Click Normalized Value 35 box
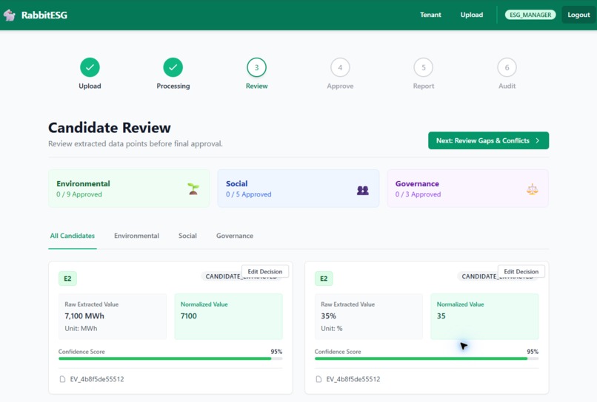 coord(484,316)
